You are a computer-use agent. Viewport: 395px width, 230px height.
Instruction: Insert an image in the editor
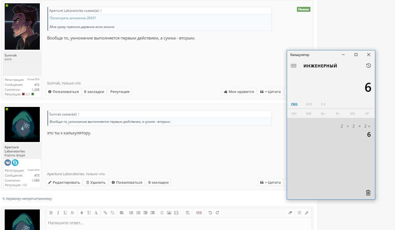pos(169,213)
